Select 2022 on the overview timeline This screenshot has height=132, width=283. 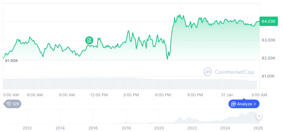tap(192, 128)
